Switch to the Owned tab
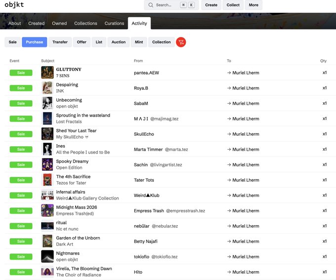This screenshot has height=280, width=336. [x=59, y=23]
